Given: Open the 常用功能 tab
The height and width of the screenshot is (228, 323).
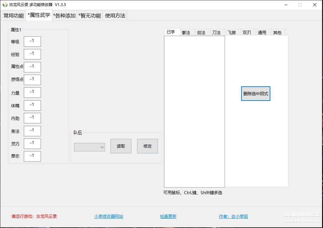Looking at the screenshot, I should pyautogui.click(x=14, y=16).
